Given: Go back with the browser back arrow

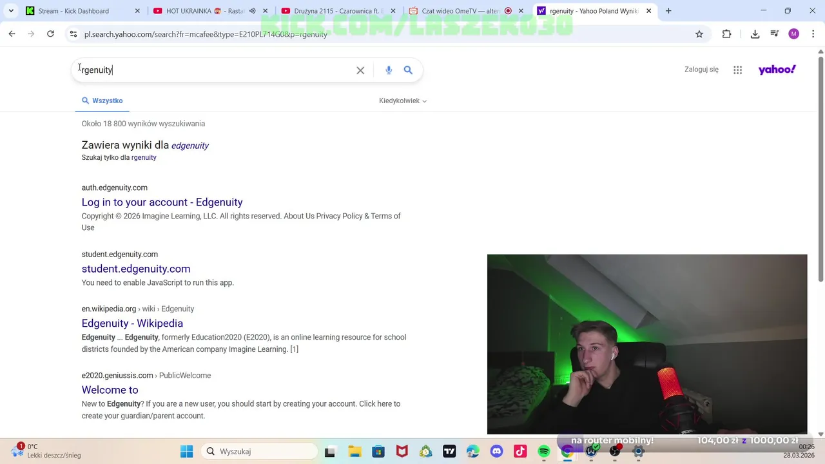Looking at the screenshot, I should tap(12, 34).
